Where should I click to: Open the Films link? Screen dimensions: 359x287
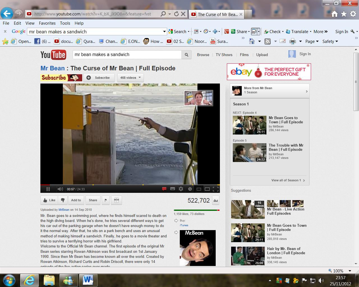[244, 55]
